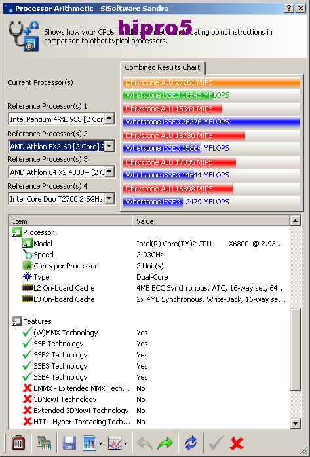
Task: Refresh results with the blue arrows icon
Action: coord(191,443)
